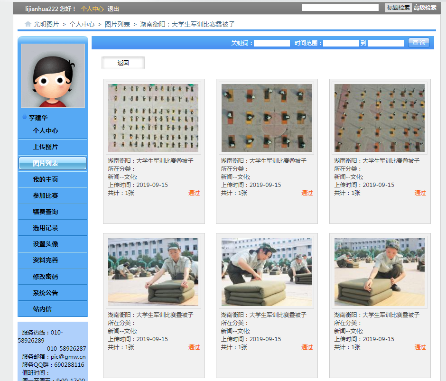The image size is (446, 381).
Task: Click the start date field of 时间范围
Action: click(341, 43)
